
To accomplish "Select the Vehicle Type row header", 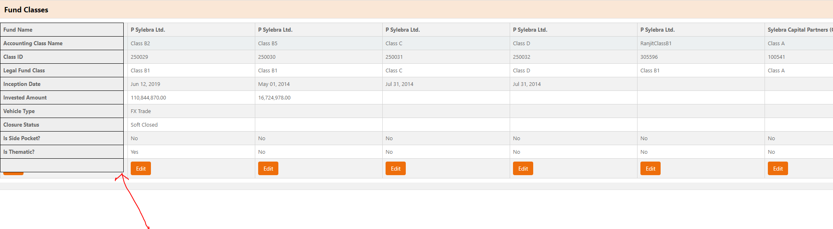I will (x=62, y=111).
